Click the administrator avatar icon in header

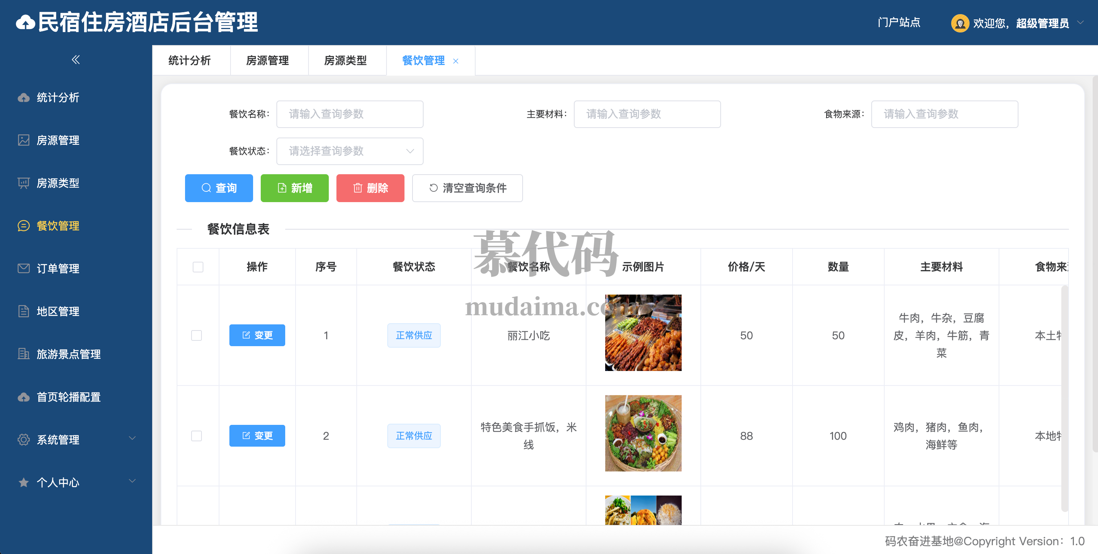click(960, 23)
